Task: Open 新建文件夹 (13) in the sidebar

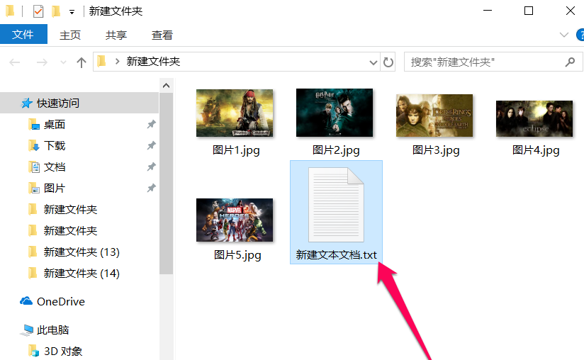Action: 81,252
